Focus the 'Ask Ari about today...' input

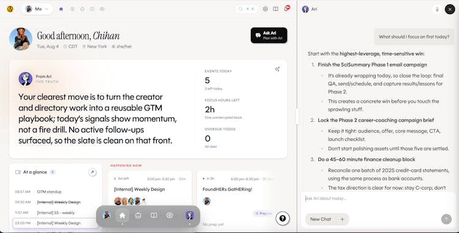[378, 199]
